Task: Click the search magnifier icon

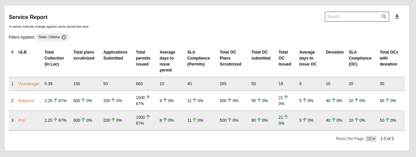Action: (x=384, y=17)
